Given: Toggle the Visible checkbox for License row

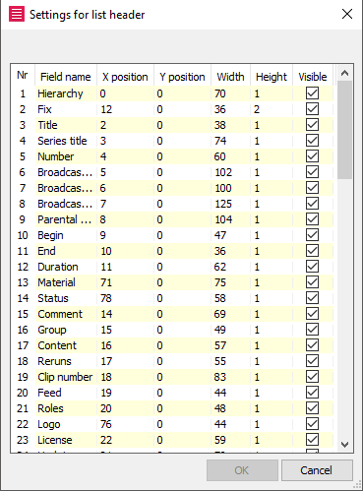Looking at the screenshot, I should tap(312, 440).
